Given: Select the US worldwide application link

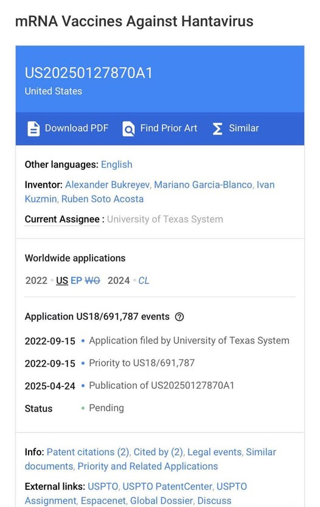Looking at the screenshot, I should [x=62, y=280].
